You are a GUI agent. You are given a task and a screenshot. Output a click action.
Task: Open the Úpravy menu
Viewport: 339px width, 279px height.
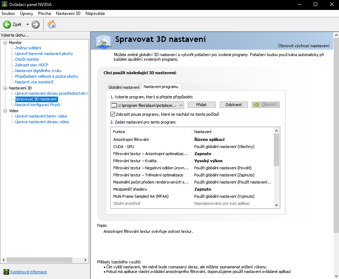click(27, 13)
